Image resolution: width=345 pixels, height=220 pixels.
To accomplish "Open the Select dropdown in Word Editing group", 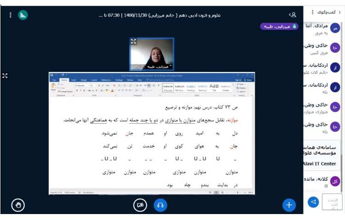I will tap(241, 92).
